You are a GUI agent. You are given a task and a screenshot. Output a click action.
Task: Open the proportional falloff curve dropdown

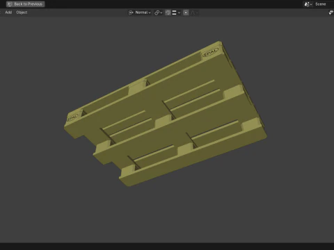click(x=194, y=12)
